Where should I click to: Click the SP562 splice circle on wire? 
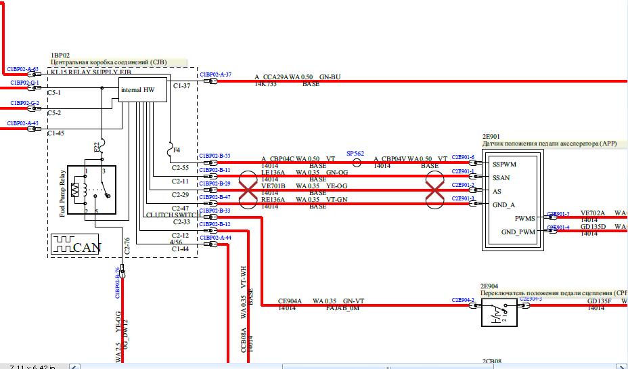click(x=357, y=162)
